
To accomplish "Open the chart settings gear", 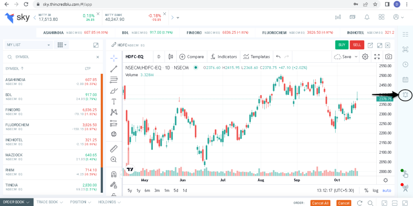I will [x=365, y=57].
